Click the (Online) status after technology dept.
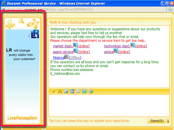174x130 pixels. (141, 46)
